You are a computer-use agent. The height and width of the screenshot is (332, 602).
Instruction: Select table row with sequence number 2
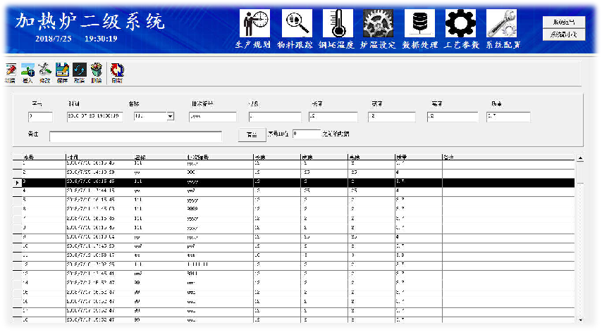(294, 172)
